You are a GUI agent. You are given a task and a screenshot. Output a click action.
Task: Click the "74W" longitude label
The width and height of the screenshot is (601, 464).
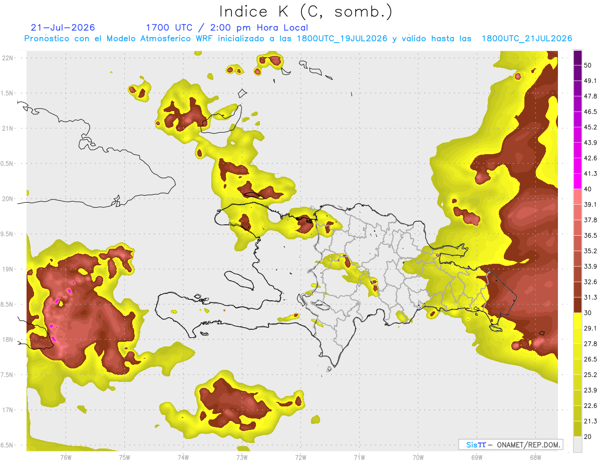183,457
